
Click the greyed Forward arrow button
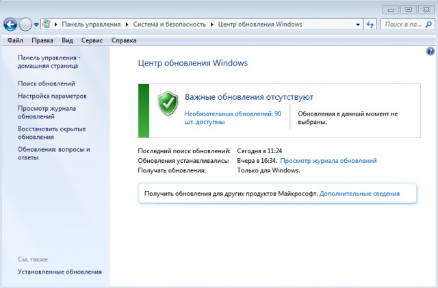pyautogui.click(x=25, y=25)
